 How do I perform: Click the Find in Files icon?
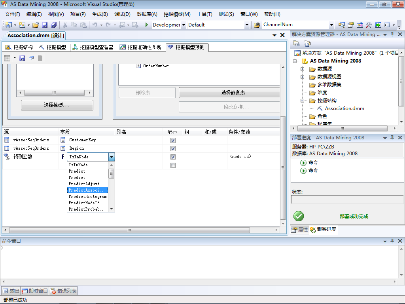click(257, 25)
